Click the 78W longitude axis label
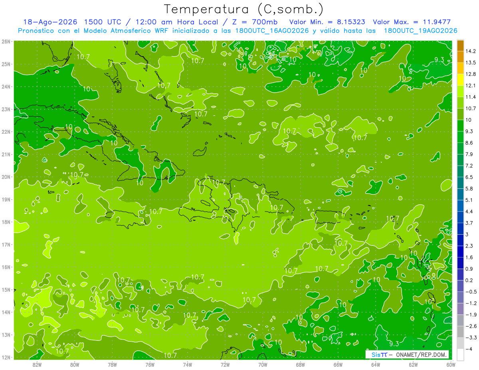Image resolution: width=479 pixels, height=370 pixels. [x=112, y=364]
